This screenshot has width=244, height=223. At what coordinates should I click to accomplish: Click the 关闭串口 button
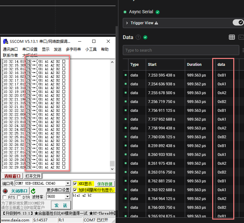point(19,191)
